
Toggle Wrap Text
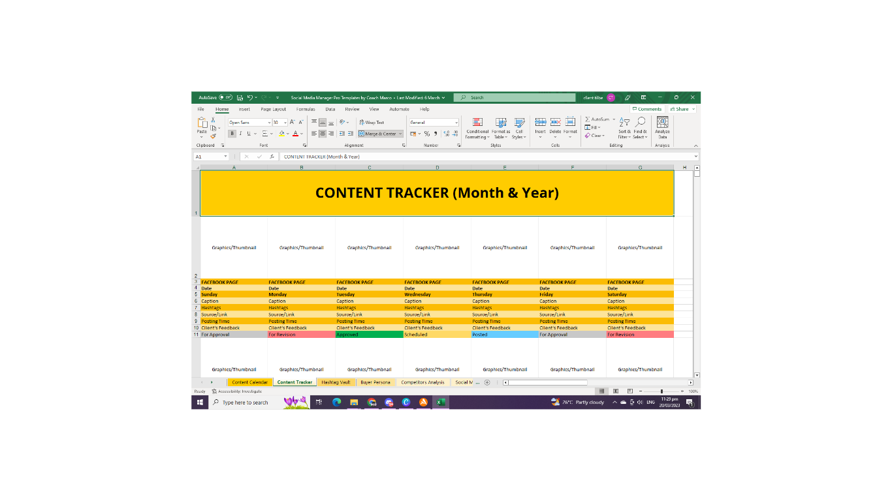371,122
